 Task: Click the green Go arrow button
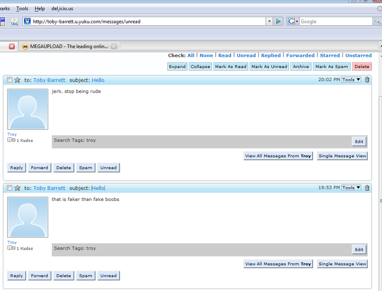pyautogui.click(x=279, y=21)
